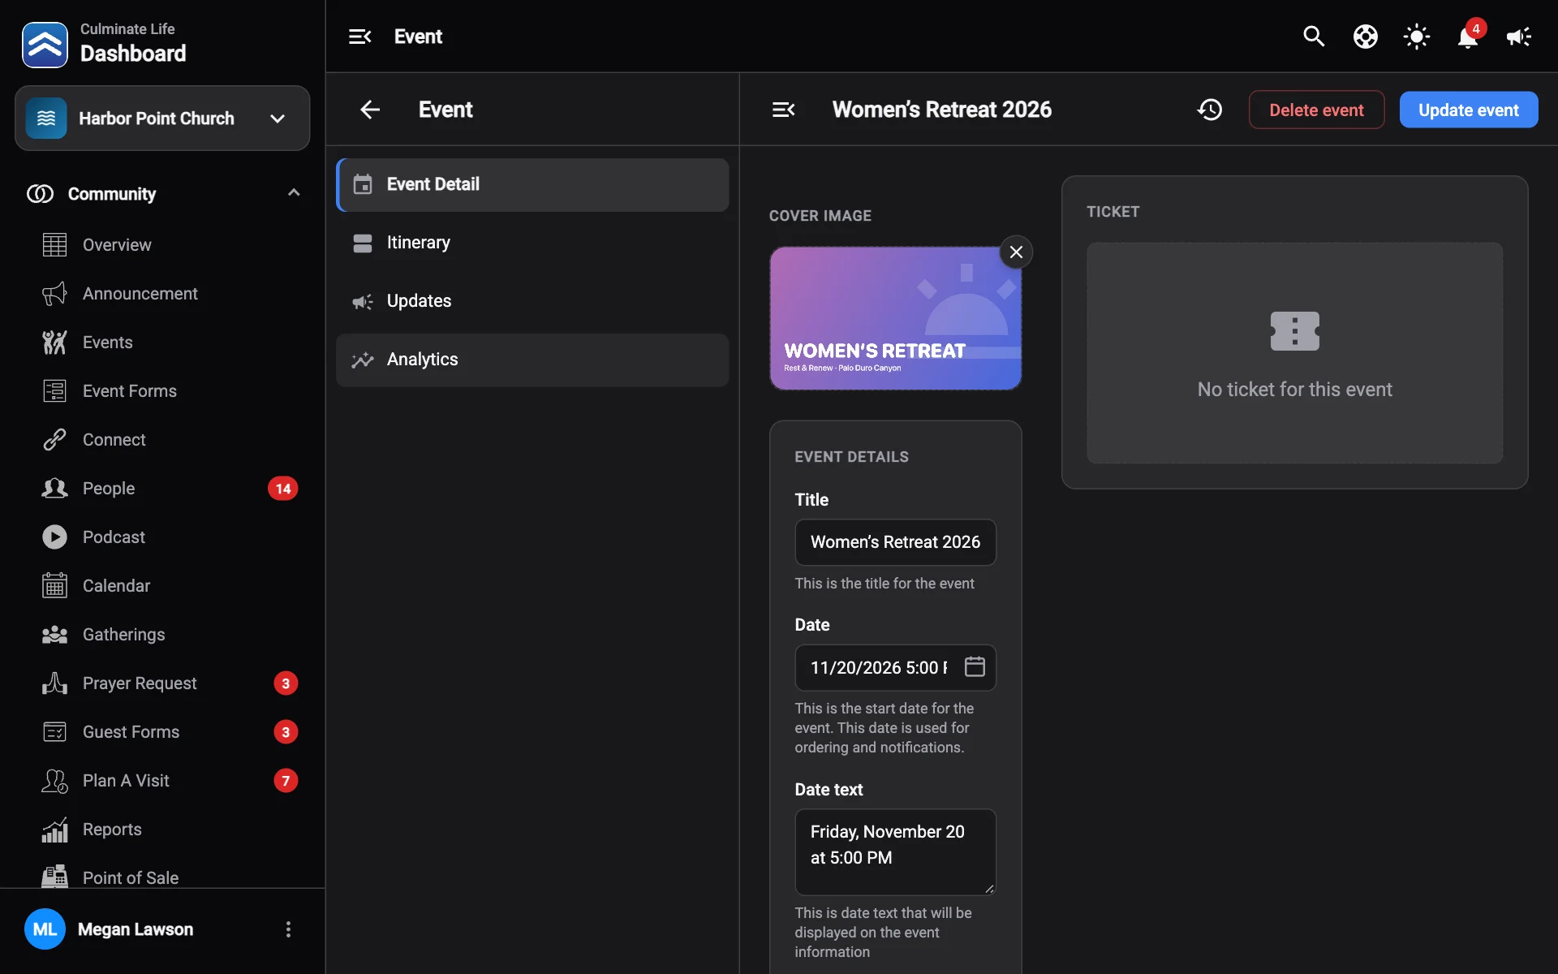Expand the Harbor Point Church dropdown

point(162,119)
